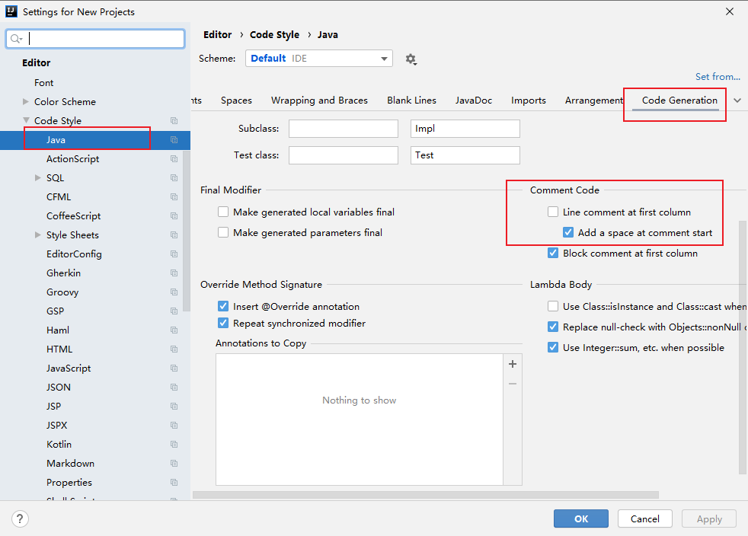Uncheck Add a space at comment start
This screenshot has height=536, width=748.
pyautogui.click(x=568, y=233)
